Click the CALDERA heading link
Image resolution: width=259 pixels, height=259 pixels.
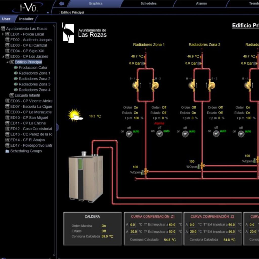92,217
